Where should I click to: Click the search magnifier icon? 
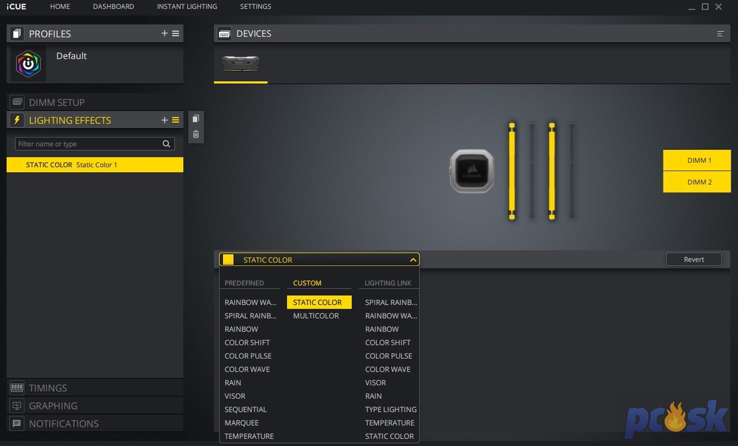pyautogui.click(x=166, y=144)
